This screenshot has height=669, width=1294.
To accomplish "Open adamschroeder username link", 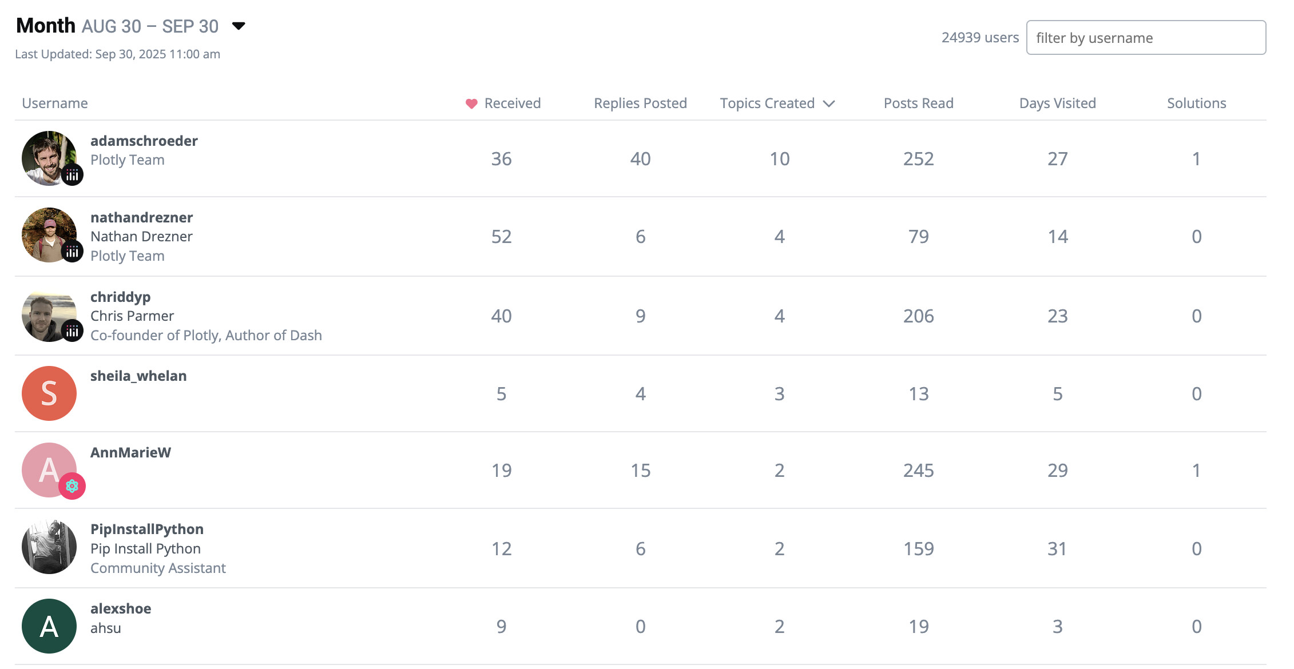I will click(144, 141).
